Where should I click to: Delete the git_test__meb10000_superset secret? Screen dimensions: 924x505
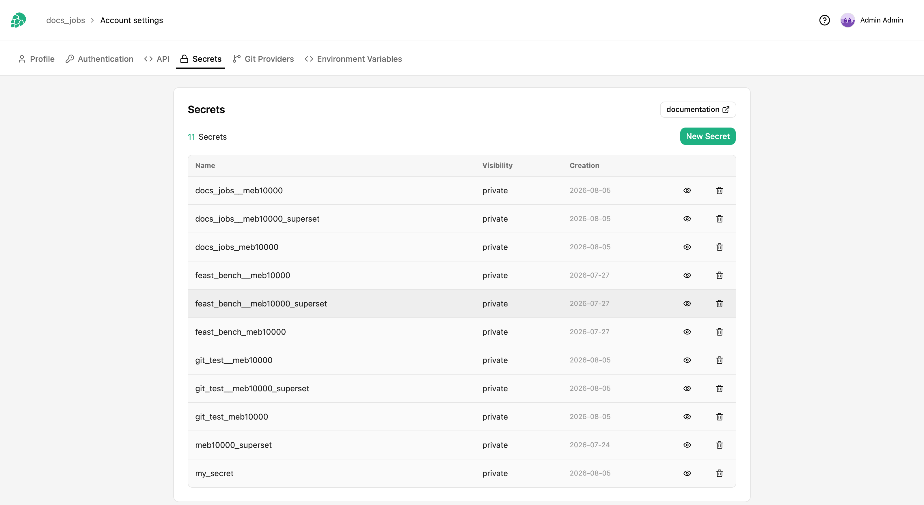pos(720,388)
